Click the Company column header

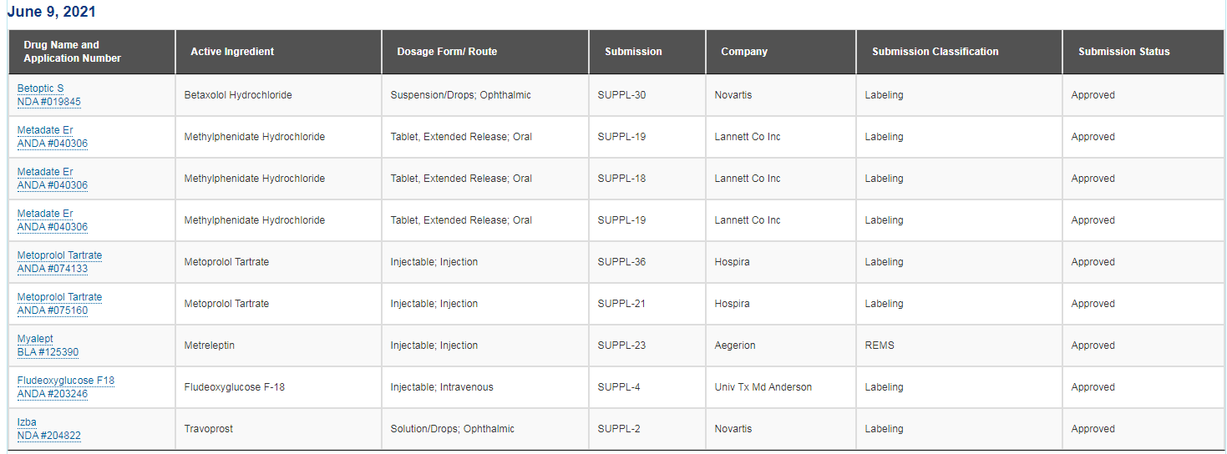[x=781, y=52]
